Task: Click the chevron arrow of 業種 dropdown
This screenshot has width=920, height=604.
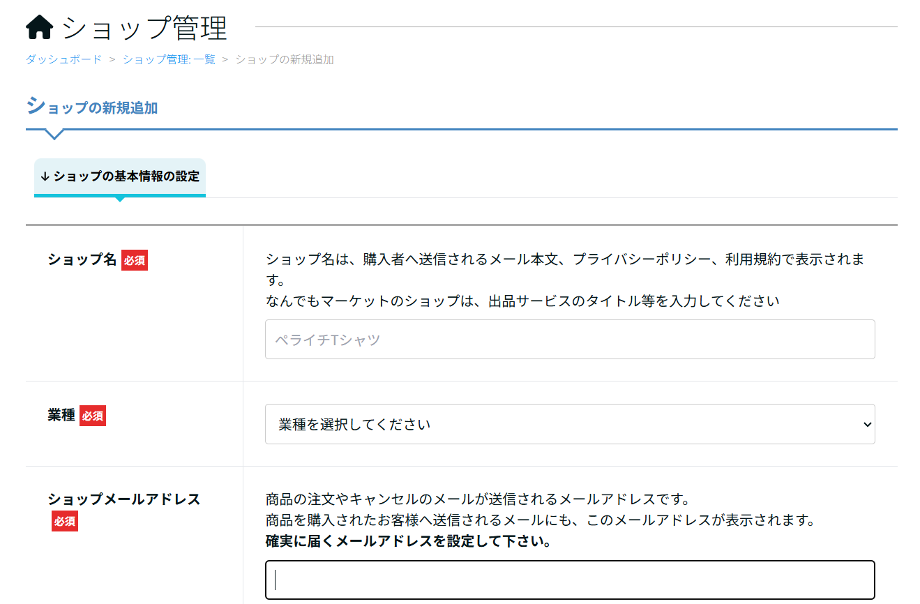Action: (x=867, y=424)
